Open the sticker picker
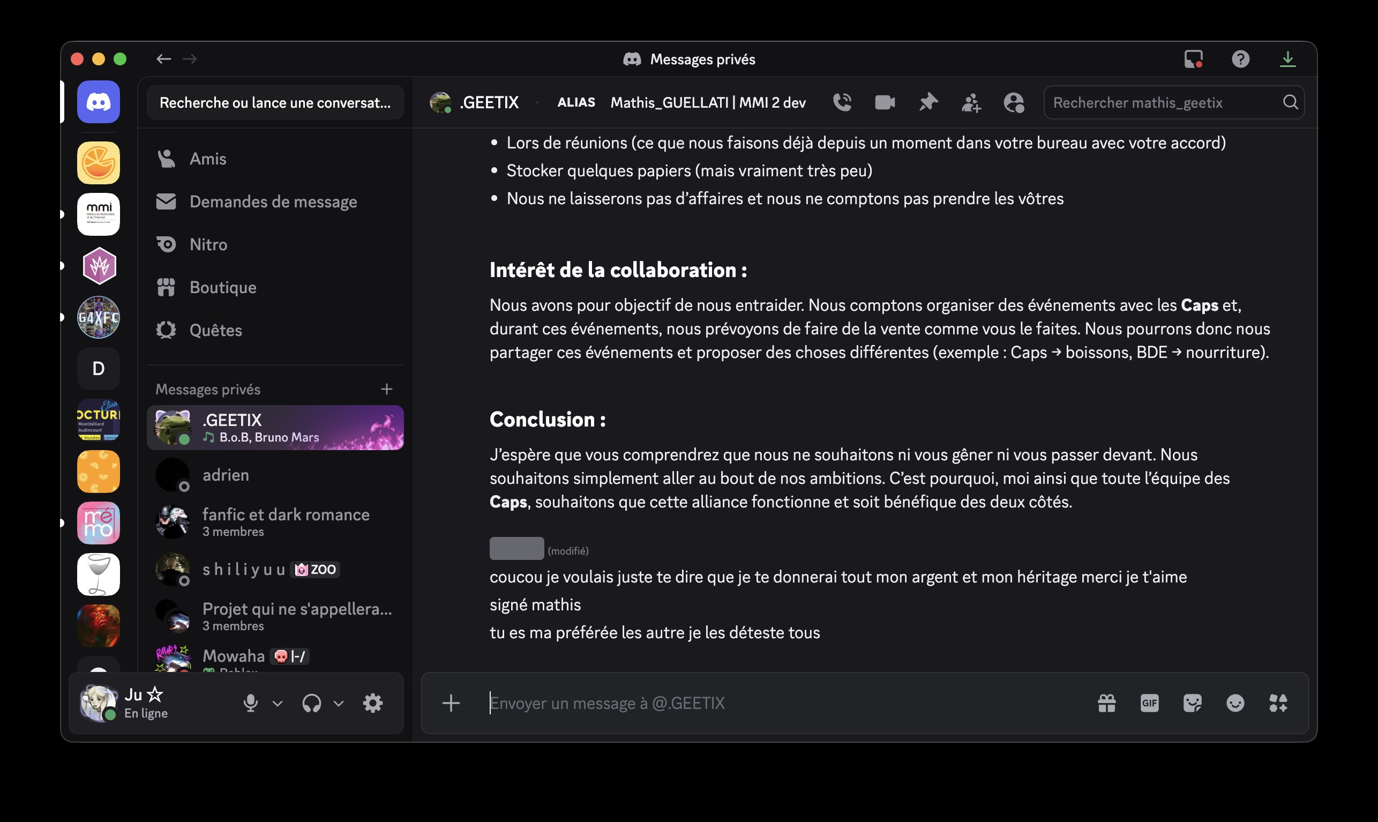This screenshot has height=822, width=1378. click(x=1192, y=703)
